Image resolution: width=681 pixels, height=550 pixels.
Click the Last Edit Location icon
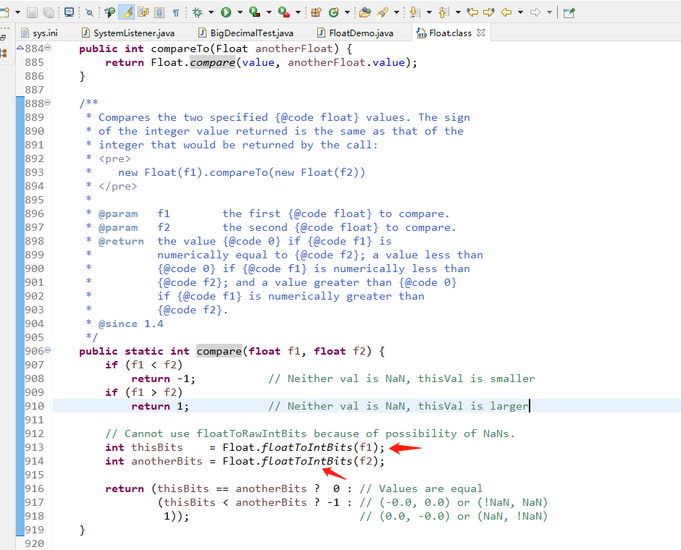(x=472, y=12)
